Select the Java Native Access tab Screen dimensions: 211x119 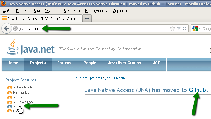coord(41,18)
